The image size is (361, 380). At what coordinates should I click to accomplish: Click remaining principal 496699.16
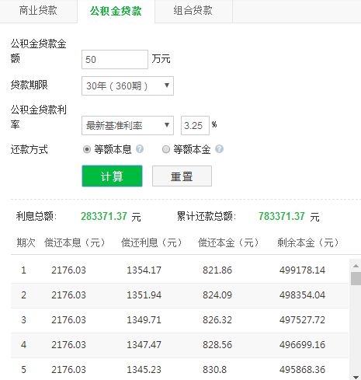pyautogui.click(x=302, y=345)
